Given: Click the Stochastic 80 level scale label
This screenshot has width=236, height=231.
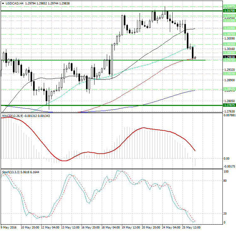Looking at the screenshot, I should (225, 181).
